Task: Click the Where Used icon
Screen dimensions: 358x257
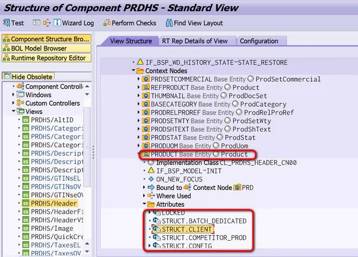Action: point(151,196)
